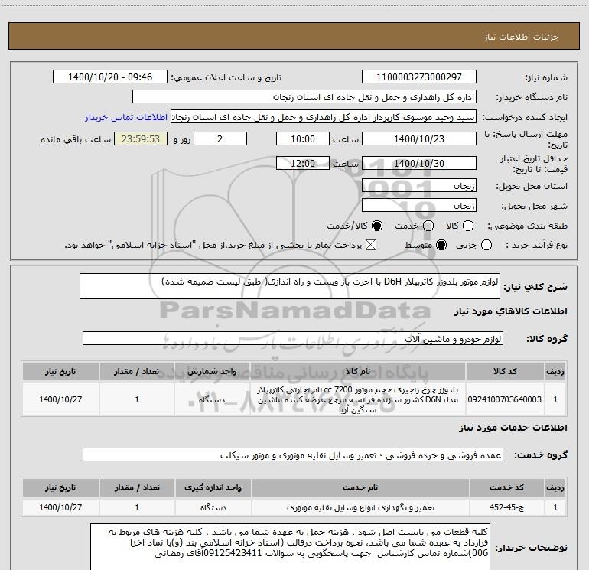
Task: Click the validity time field 12:00
Action: 303,164
